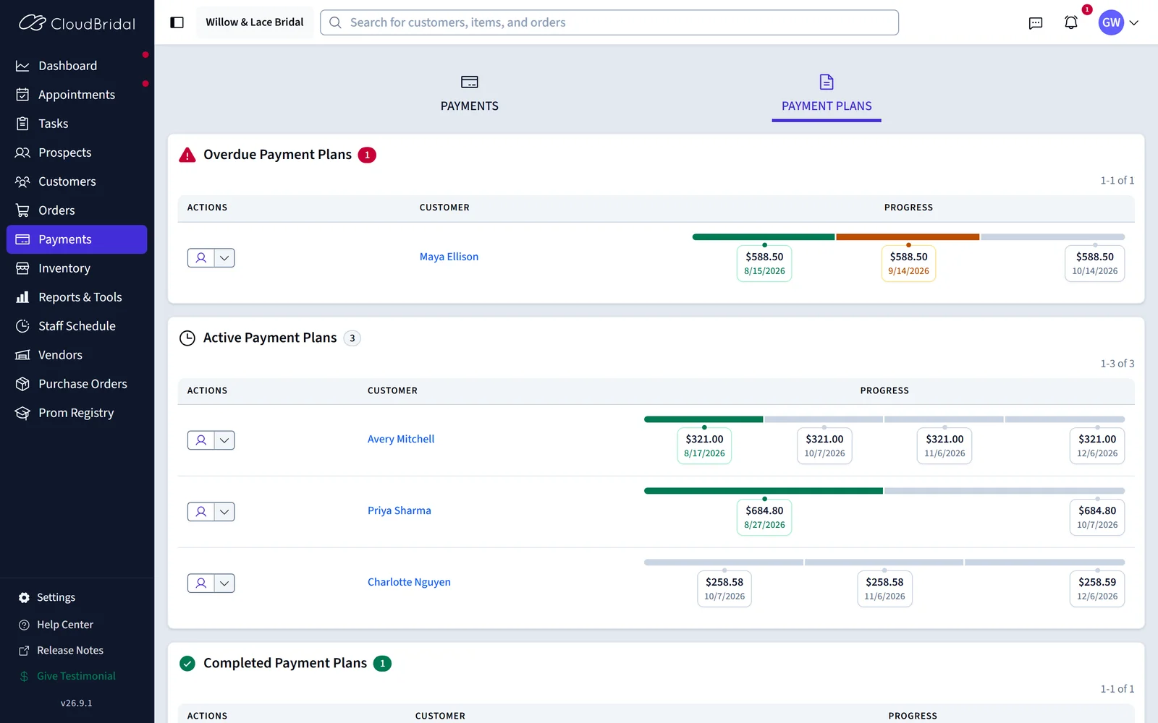Click Charlotte Nguyen's view customer button

201,583
